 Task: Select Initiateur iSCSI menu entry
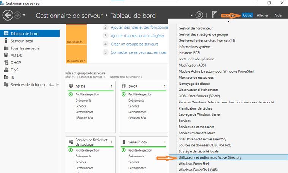[189, 53]
